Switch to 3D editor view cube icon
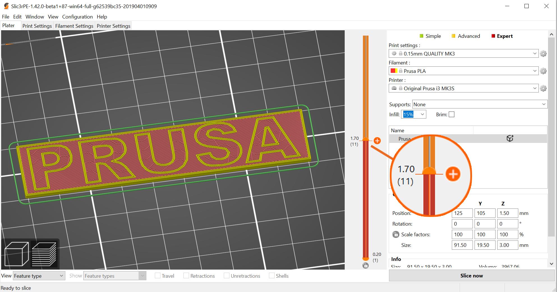This screenshot has height=292, width=557. (17, 254)
